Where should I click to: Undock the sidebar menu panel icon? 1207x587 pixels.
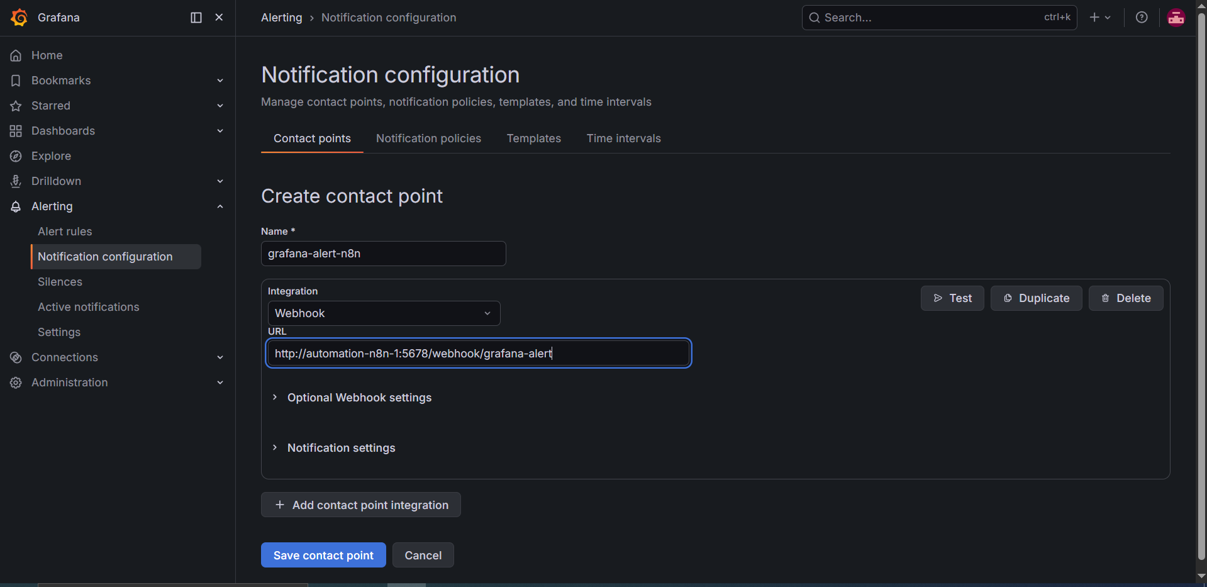click(196, 18)
